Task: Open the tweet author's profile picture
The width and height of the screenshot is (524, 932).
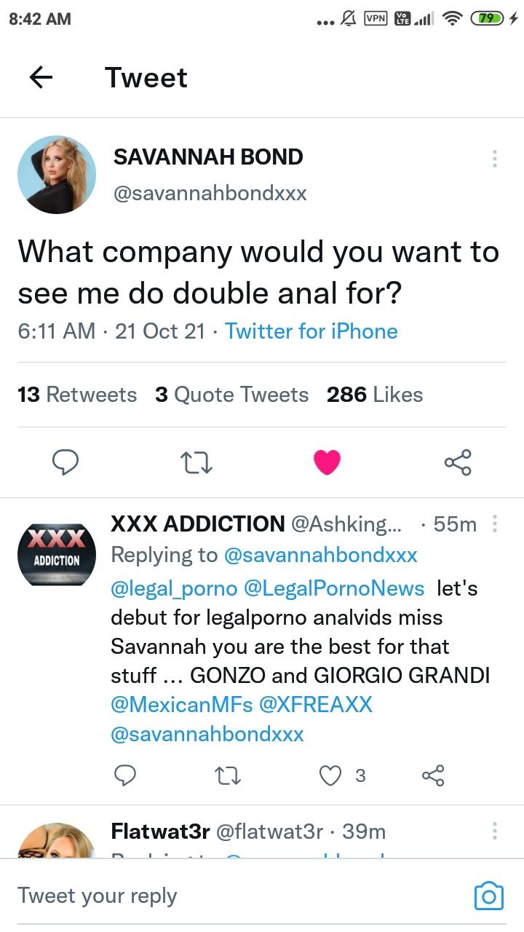Action: pos(57,175)
